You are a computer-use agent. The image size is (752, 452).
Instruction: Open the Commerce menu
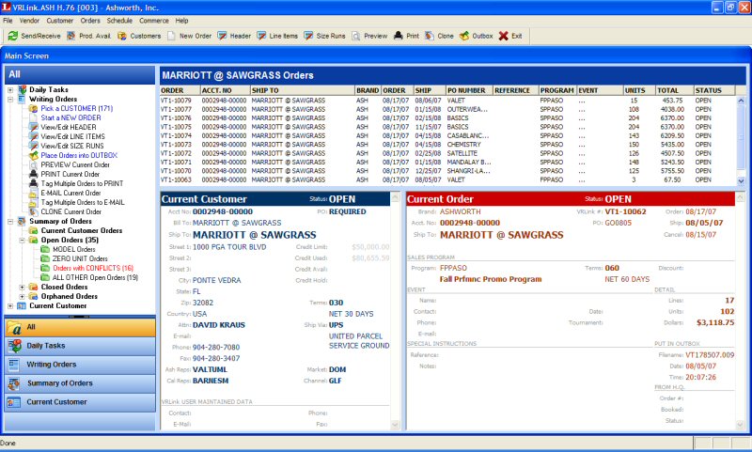(x=154, y=21)
